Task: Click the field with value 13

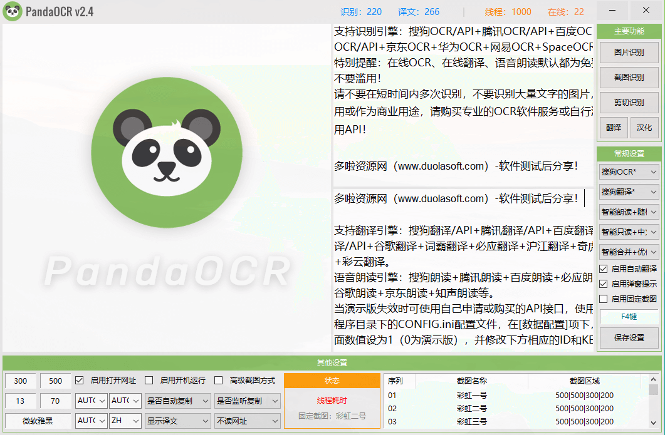Action: (20, 401)
